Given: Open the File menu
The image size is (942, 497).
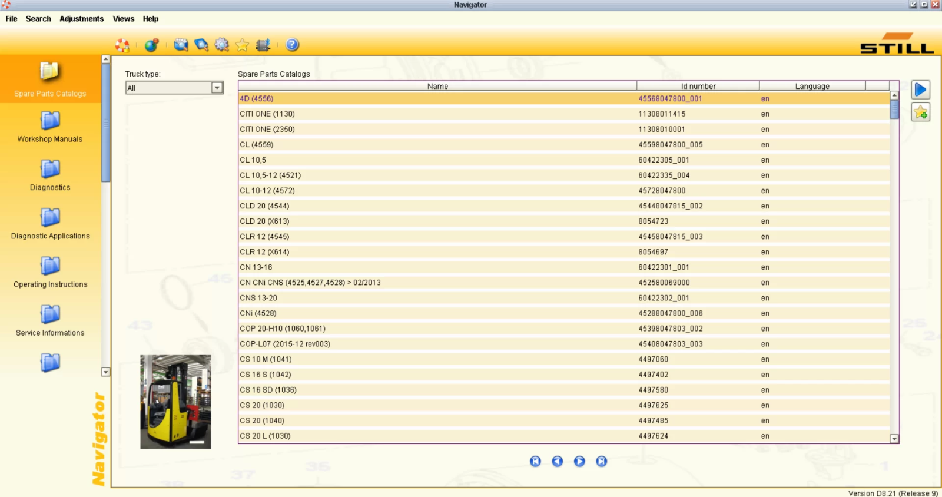Looking at the screenshot, I should [11, 19].
